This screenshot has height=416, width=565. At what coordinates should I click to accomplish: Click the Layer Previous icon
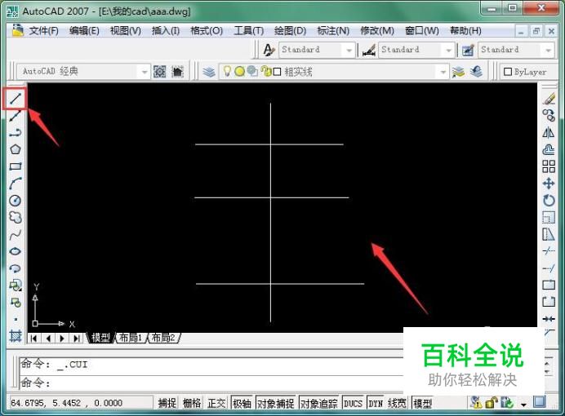pos(476,72)
